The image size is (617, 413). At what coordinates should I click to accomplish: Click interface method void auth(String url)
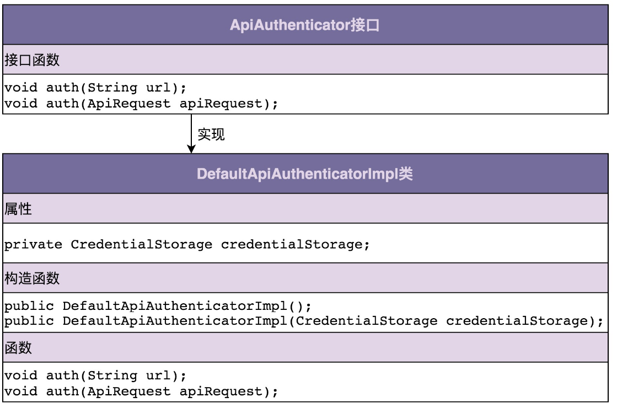(95, 87)
